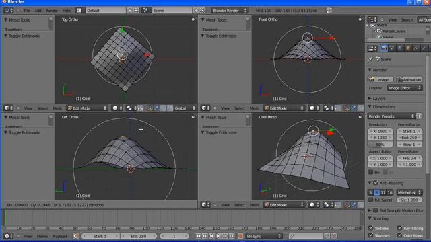This screenshot has width=431, height=242.
Task: Click the Image render button
Action: pos(380,79)
